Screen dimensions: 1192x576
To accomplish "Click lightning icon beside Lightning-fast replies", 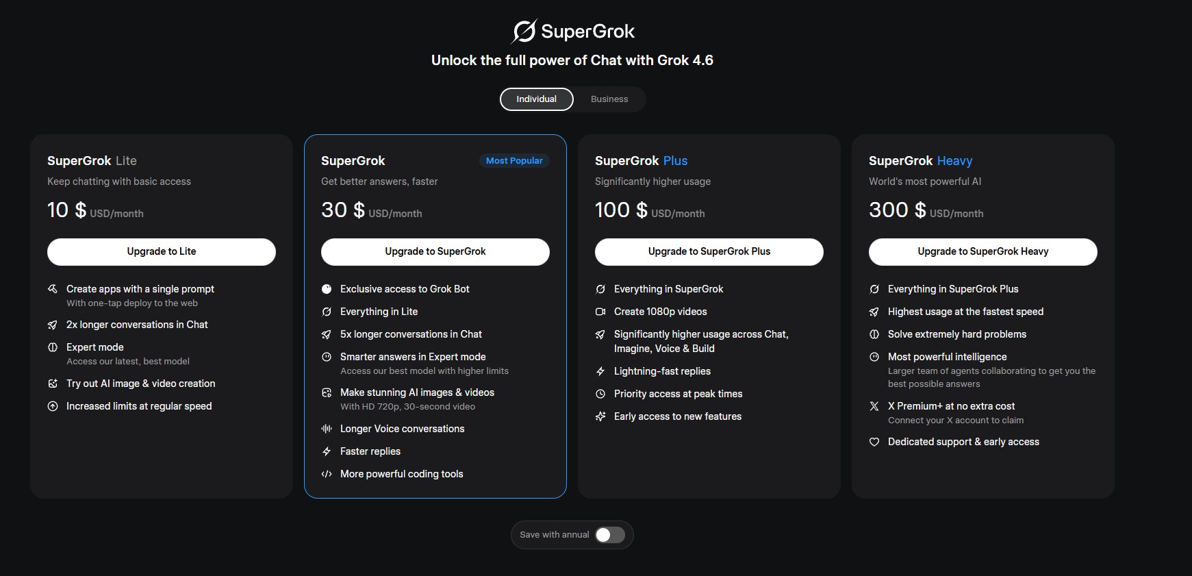I will pos(600,371).
